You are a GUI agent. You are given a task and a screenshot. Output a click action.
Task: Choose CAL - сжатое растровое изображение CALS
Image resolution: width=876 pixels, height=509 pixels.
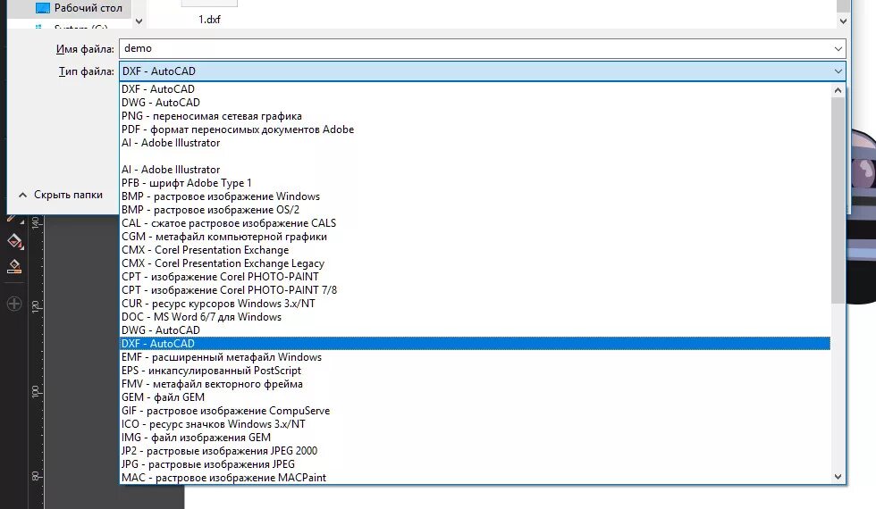[475, 223]
